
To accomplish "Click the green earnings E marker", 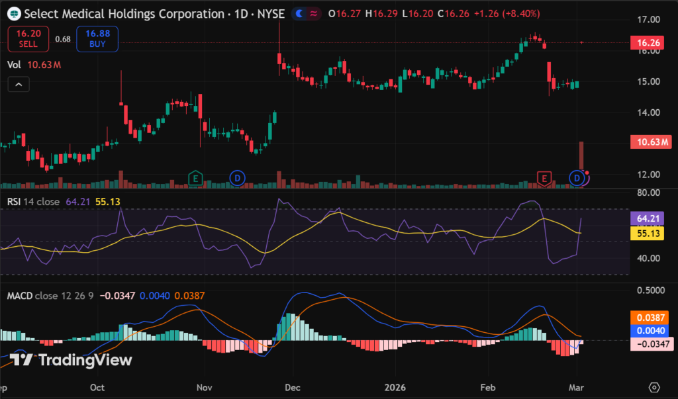I will coord(195,177).
